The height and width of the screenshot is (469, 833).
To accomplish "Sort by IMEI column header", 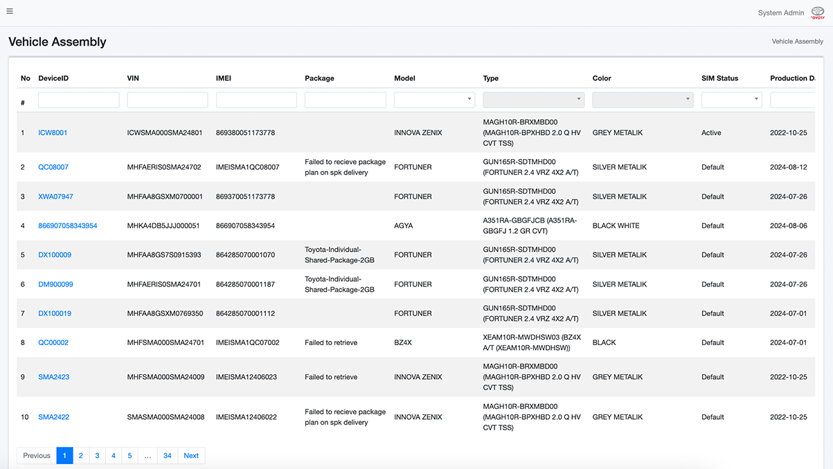I will (x=224, y=78).
